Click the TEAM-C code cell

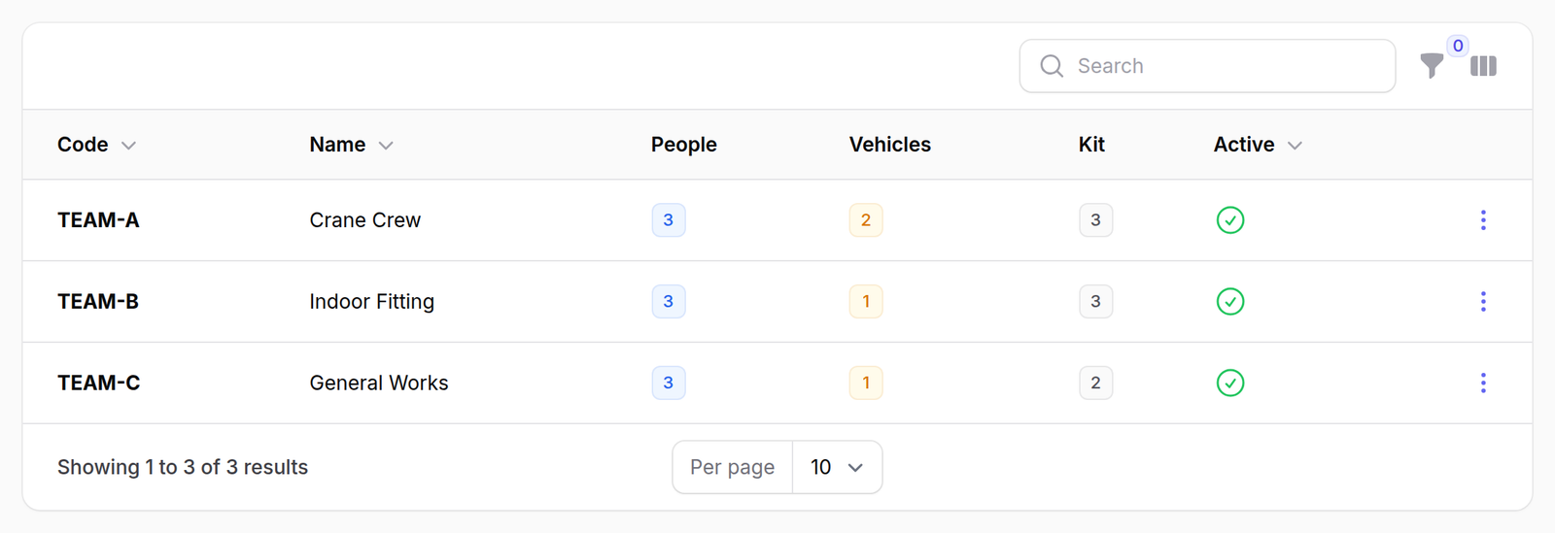point(98,383)
